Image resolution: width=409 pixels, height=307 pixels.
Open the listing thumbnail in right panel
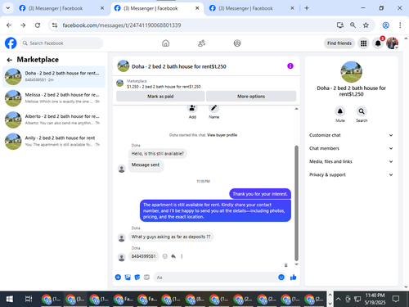coord(351,72)
